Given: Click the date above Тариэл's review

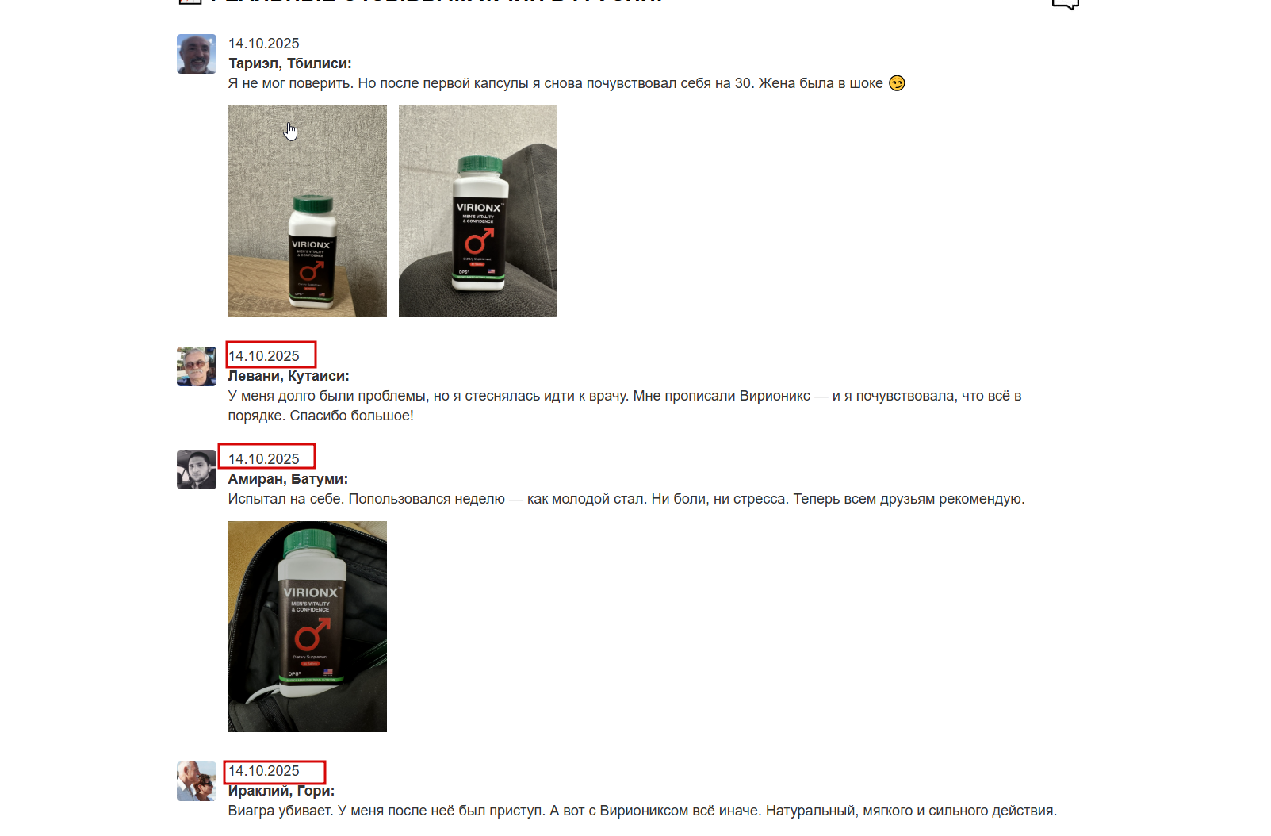Looking at the screenshot, I should [x=264, y=44].
